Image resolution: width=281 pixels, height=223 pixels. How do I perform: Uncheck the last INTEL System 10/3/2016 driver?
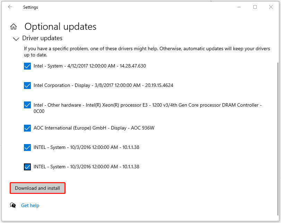click(x=27, y=167)
